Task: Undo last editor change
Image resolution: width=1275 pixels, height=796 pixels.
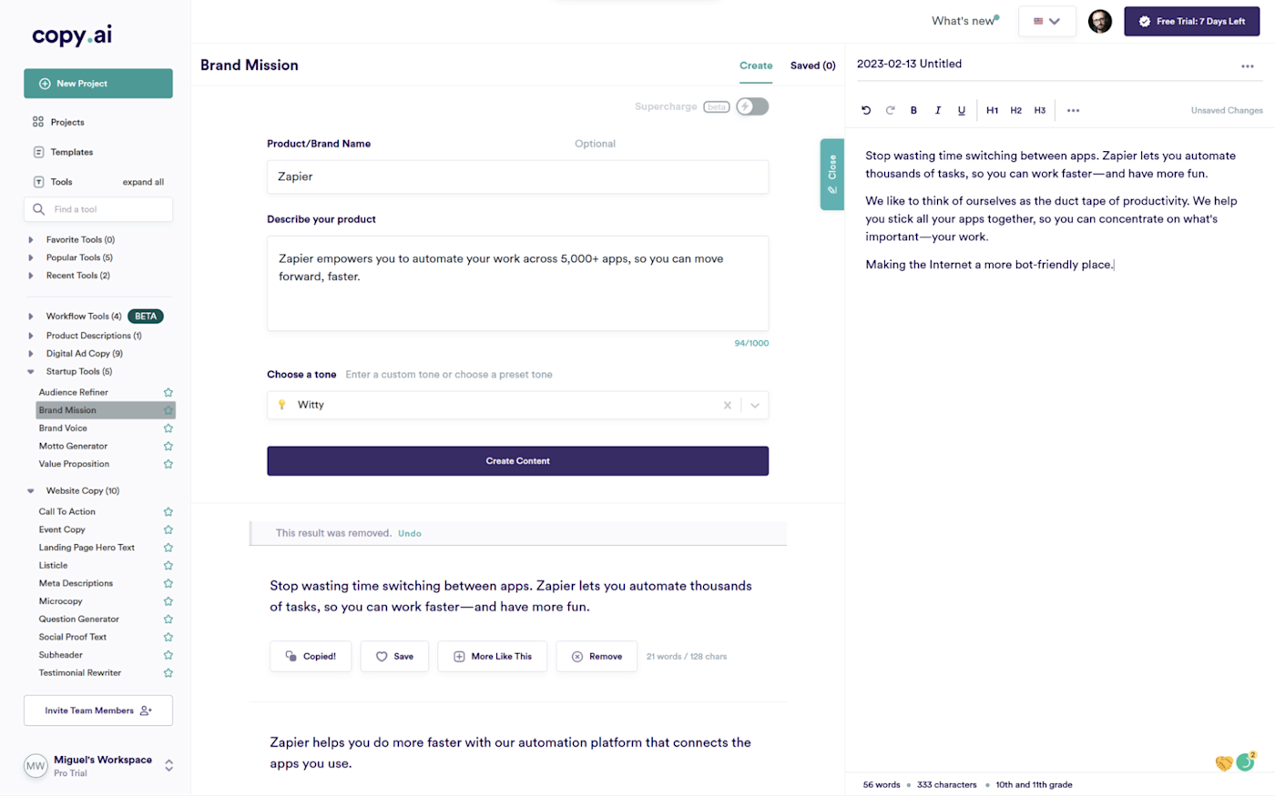Action: [x=866, y=110]
